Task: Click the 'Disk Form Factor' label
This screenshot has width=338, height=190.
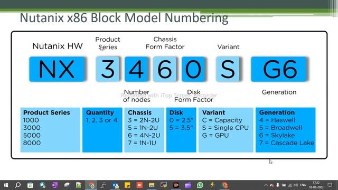Action: pyautogui.click(x=194, y=96)
